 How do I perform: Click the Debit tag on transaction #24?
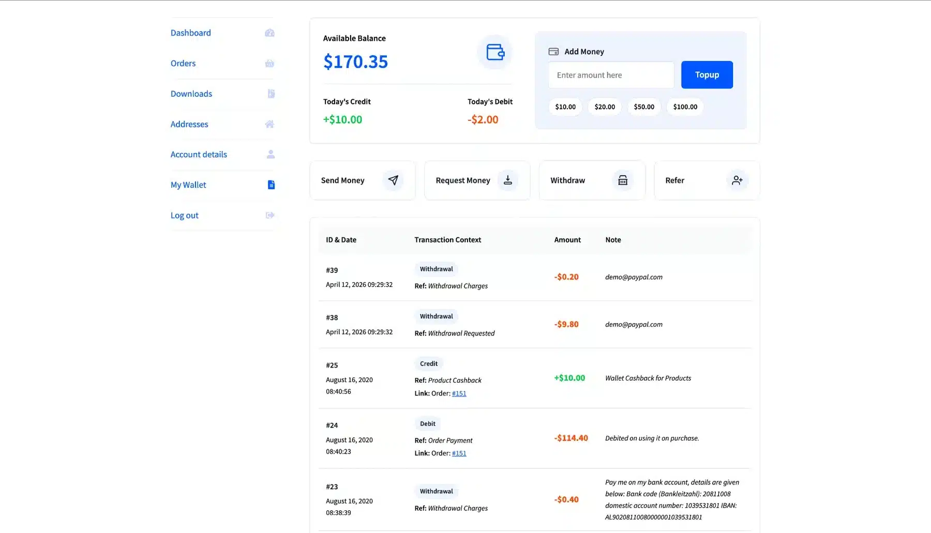[428, 423]
